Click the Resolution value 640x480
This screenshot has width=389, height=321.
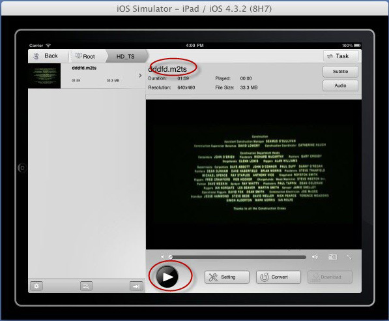point(186,87)
